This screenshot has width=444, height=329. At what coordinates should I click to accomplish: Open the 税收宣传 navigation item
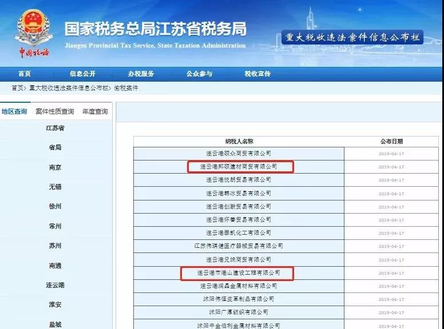coord(257,74)
